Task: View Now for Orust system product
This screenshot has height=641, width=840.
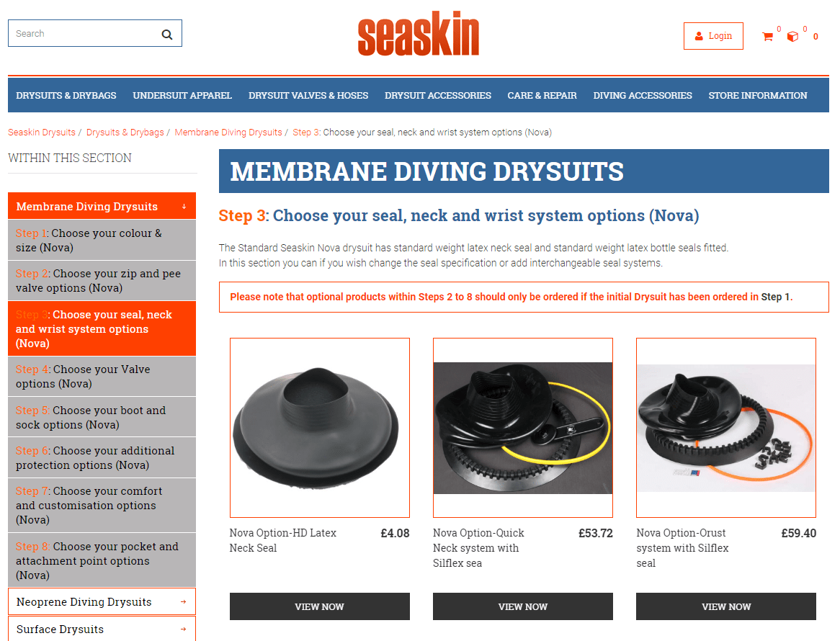Action: [726, 606]
